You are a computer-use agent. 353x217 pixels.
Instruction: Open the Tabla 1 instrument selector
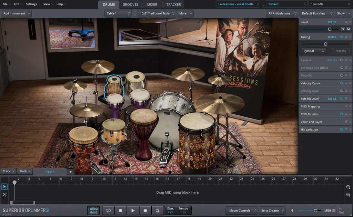[x=118, y=13]
